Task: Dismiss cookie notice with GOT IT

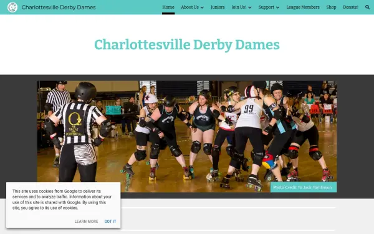Action: pyautogui.click(x=110, y=222)
